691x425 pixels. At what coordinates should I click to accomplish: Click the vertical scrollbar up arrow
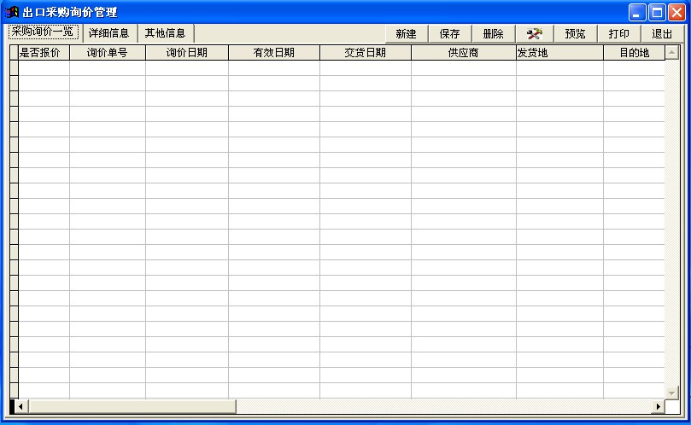click(x=671, y=52)
